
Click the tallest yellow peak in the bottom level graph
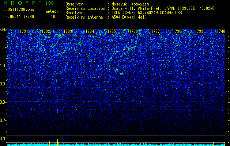pos(57,142)
